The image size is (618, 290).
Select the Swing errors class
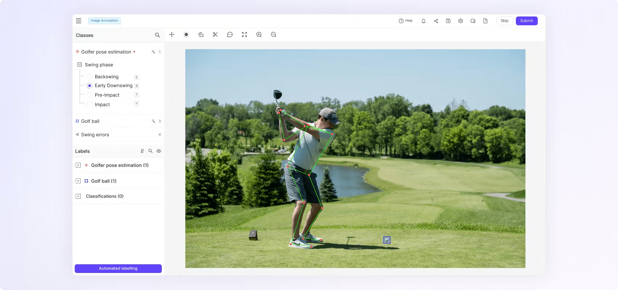95,134
